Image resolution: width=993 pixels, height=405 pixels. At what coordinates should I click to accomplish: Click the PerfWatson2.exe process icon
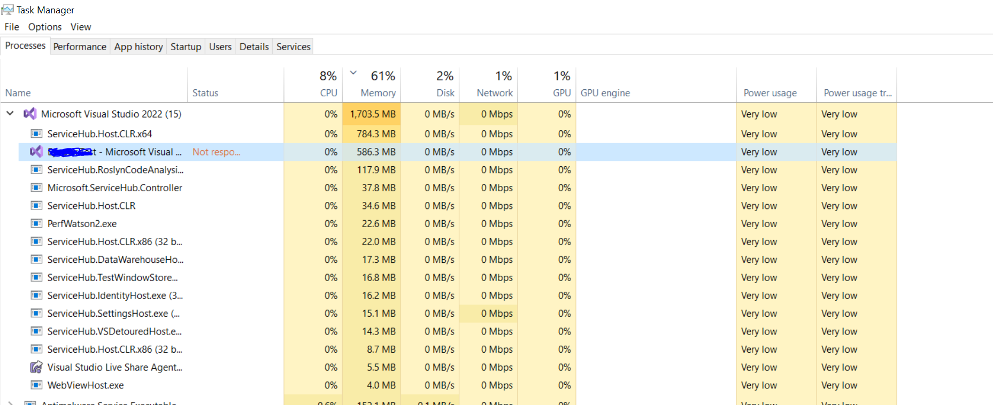click(36, 223)
